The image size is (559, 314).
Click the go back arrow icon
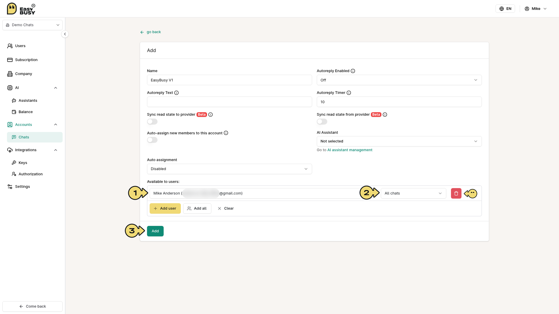click(x=142, y=32)
